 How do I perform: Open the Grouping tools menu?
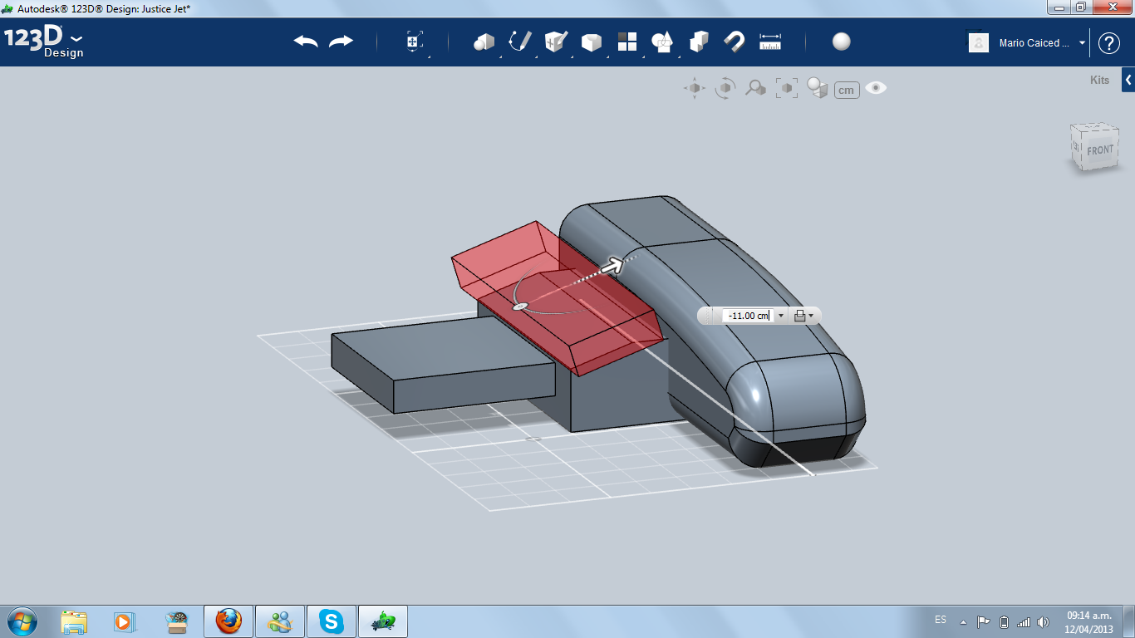point(663,42)
